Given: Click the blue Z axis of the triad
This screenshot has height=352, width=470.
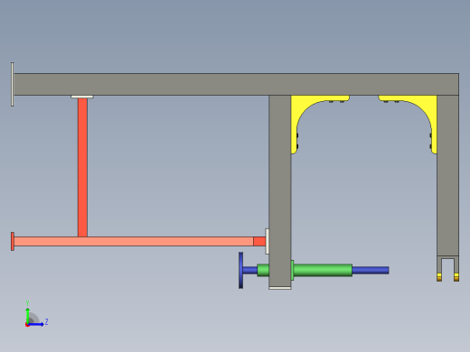Looking at the screenshot, I should pos(36,324).
